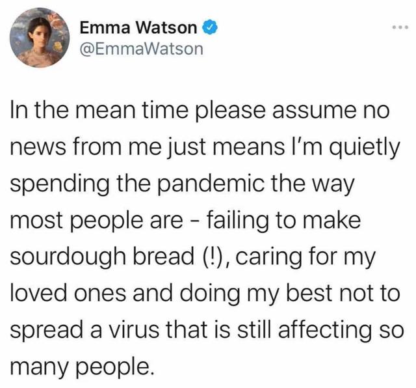The width and height of the screenshot is (416, 388).
Task: Click the display name Emma Watson
Action: [138, 27]
